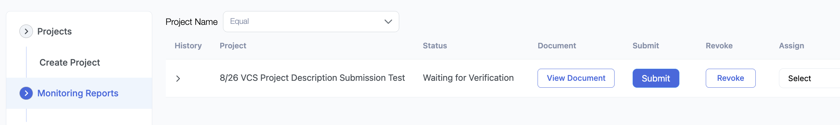The image size is (840, 125).
Task: Click the Revoke column header
Action: (719, 46)
